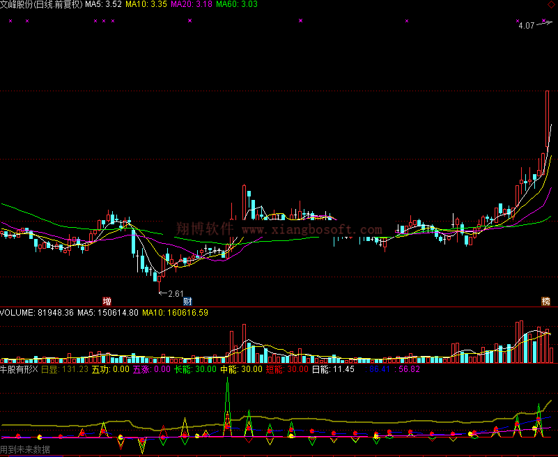This screenshot has width=558, height=457.
Task: Click the VOLUME: 81948.36 label
Action: [x=37, y=313]
